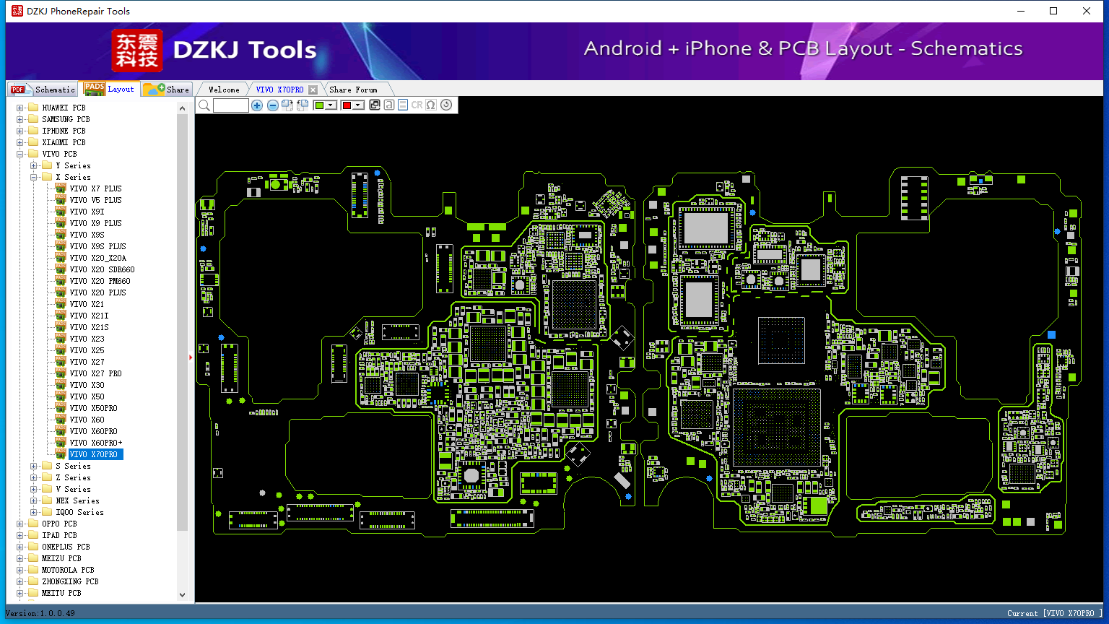Screen dimensions: 1109x624
Task: Select Z Series in the tree
Action: (73, 477)
